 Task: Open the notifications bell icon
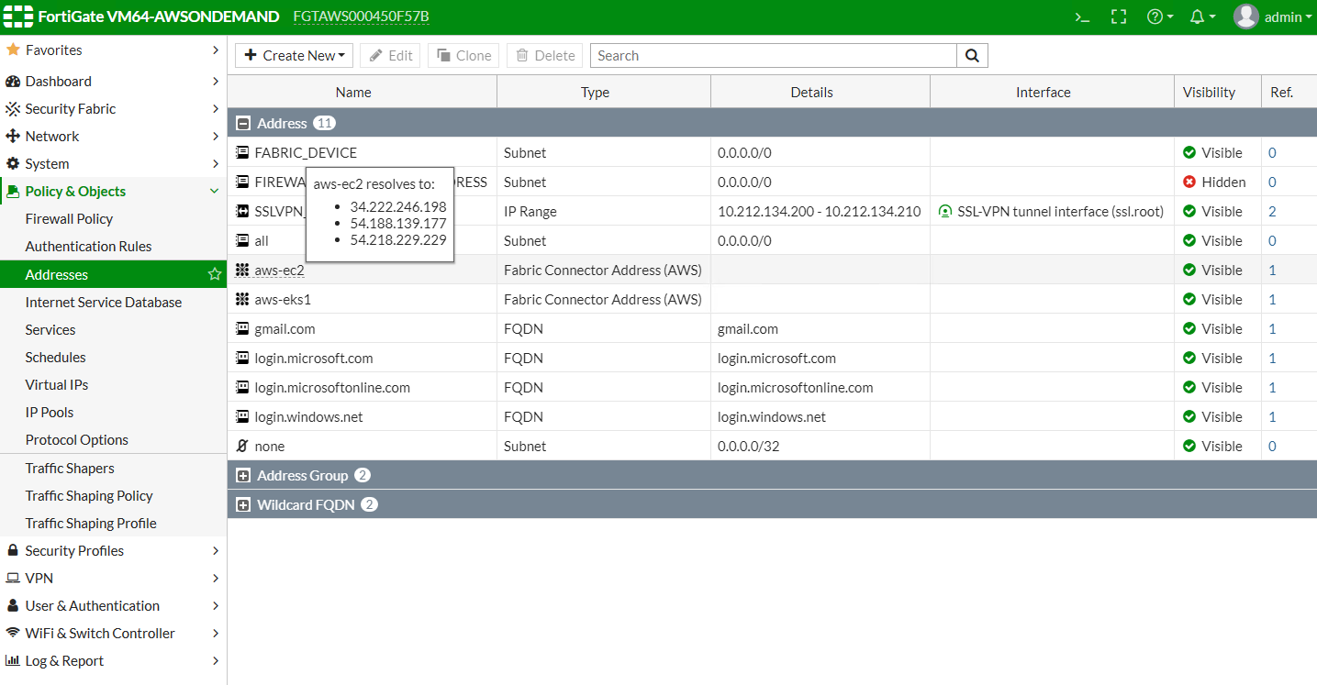1201,17
